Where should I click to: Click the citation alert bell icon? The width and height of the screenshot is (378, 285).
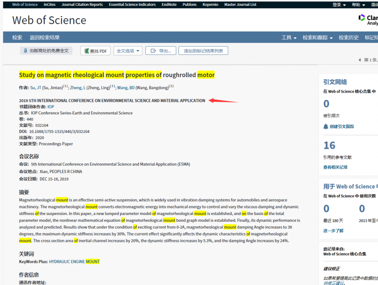325,127
